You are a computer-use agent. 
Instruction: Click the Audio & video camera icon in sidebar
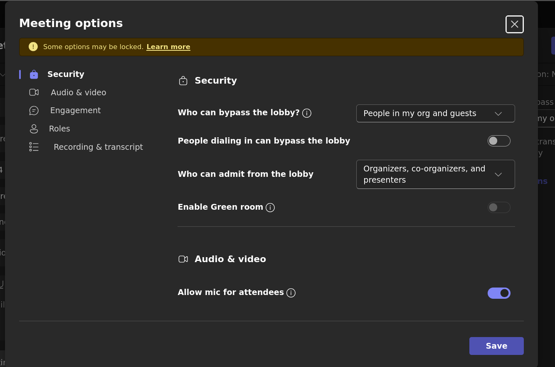[x=34, y=92]
